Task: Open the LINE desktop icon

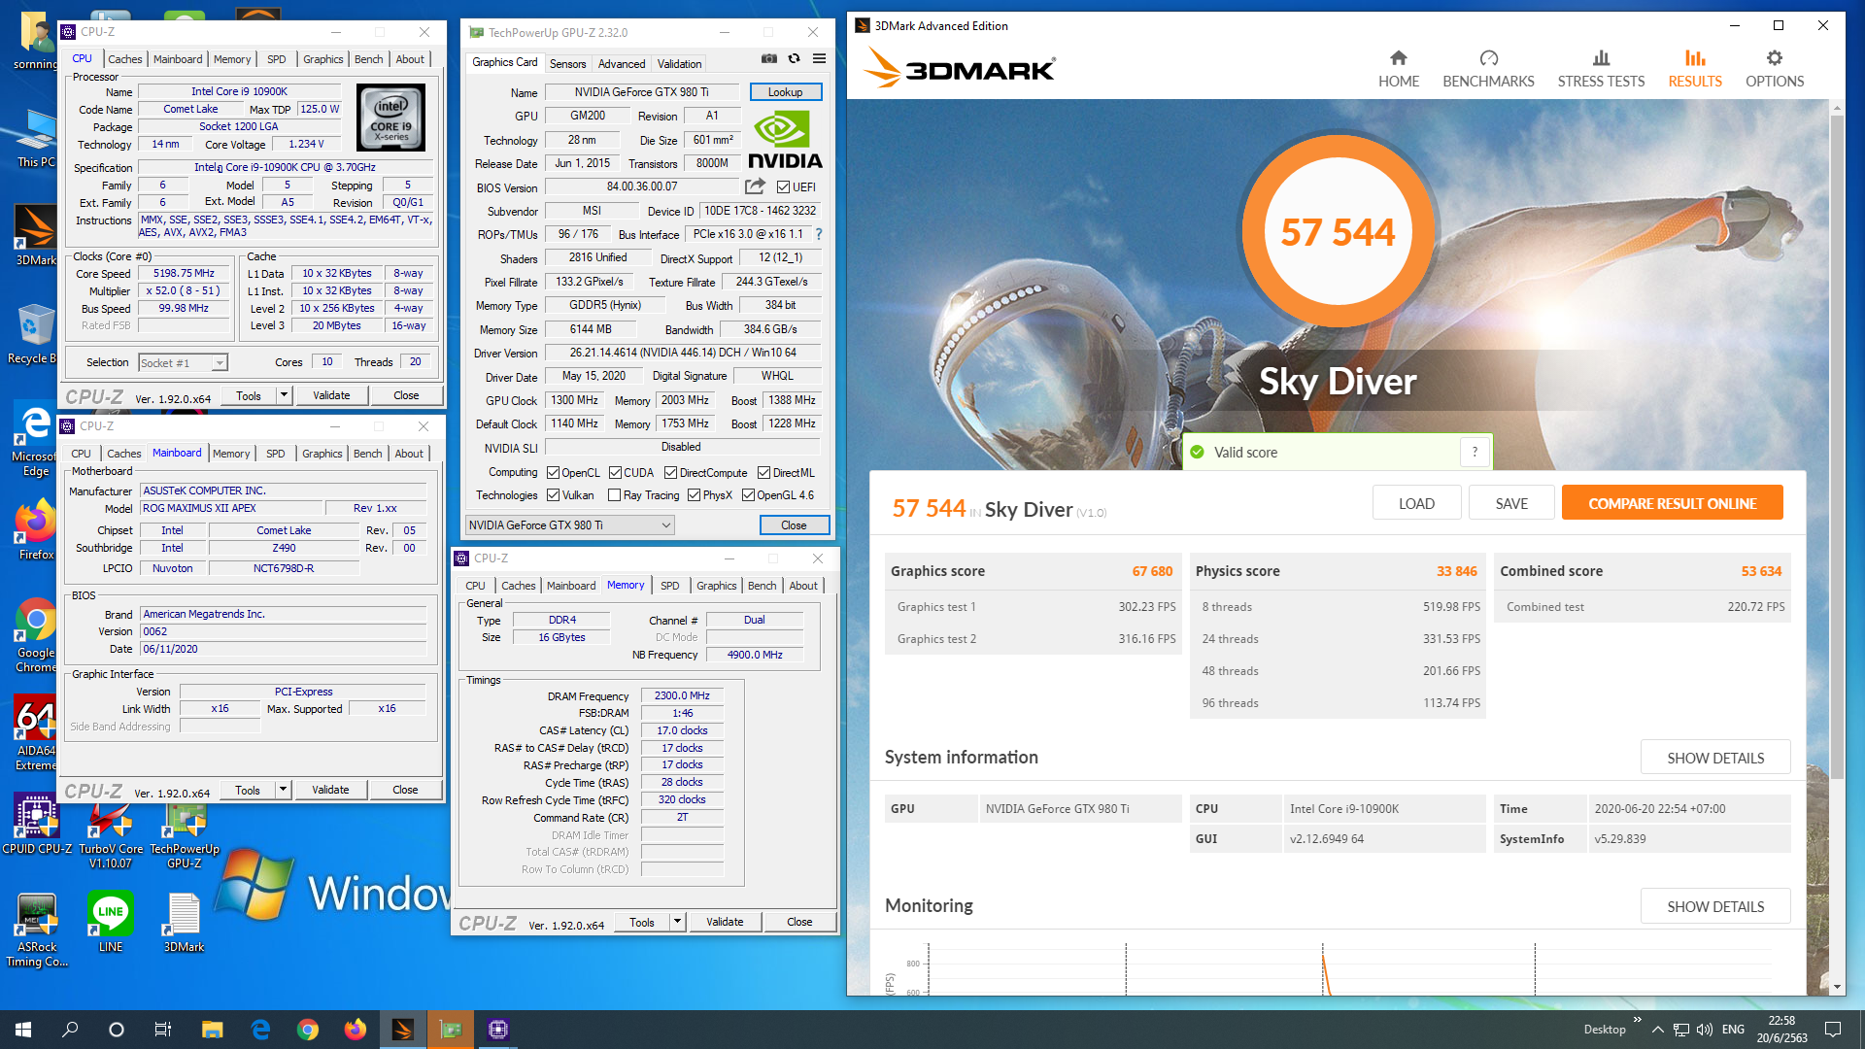Action: coord(111,923)
